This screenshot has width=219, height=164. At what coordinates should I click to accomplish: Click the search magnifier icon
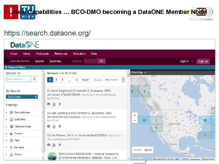(34, 79)
